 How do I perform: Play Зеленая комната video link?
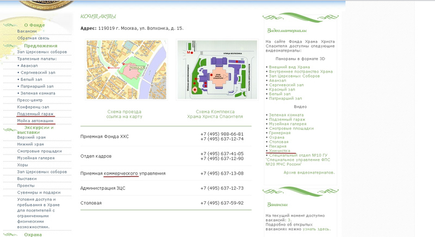click(x=287, y=115)
